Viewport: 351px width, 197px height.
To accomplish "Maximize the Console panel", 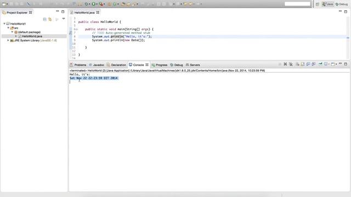I will pos(346,64).
